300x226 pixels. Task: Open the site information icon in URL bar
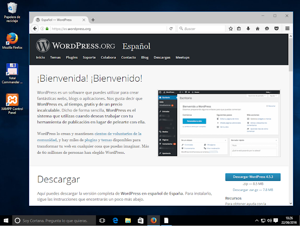click(42, 29)
